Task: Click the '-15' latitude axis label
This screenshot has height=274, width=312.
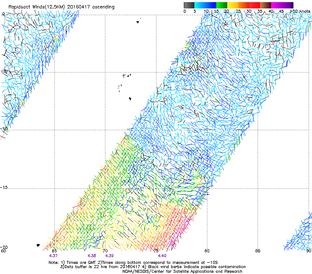Action: [x=4, y=188]
